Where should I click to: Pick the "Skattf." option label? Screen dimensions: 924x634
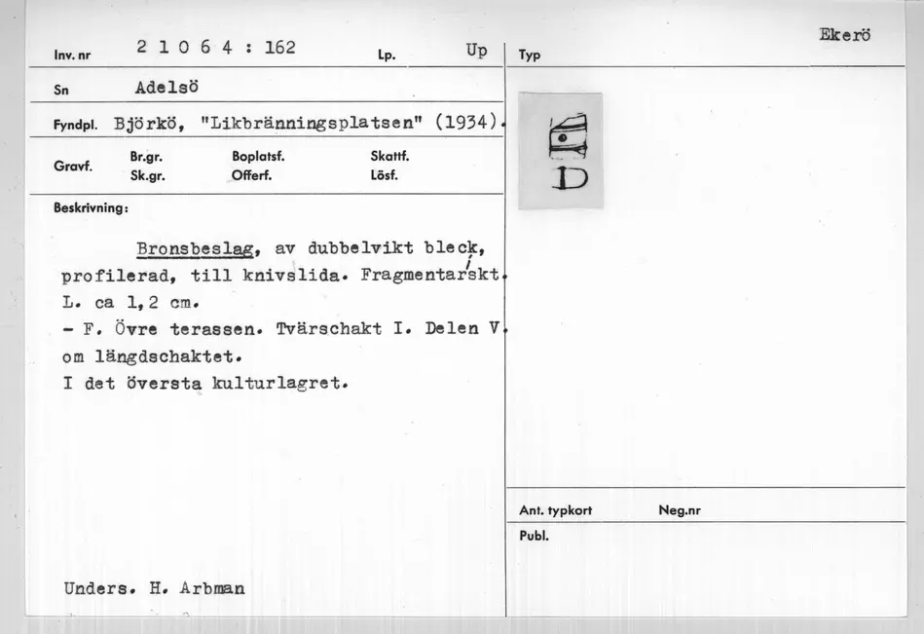389,156
